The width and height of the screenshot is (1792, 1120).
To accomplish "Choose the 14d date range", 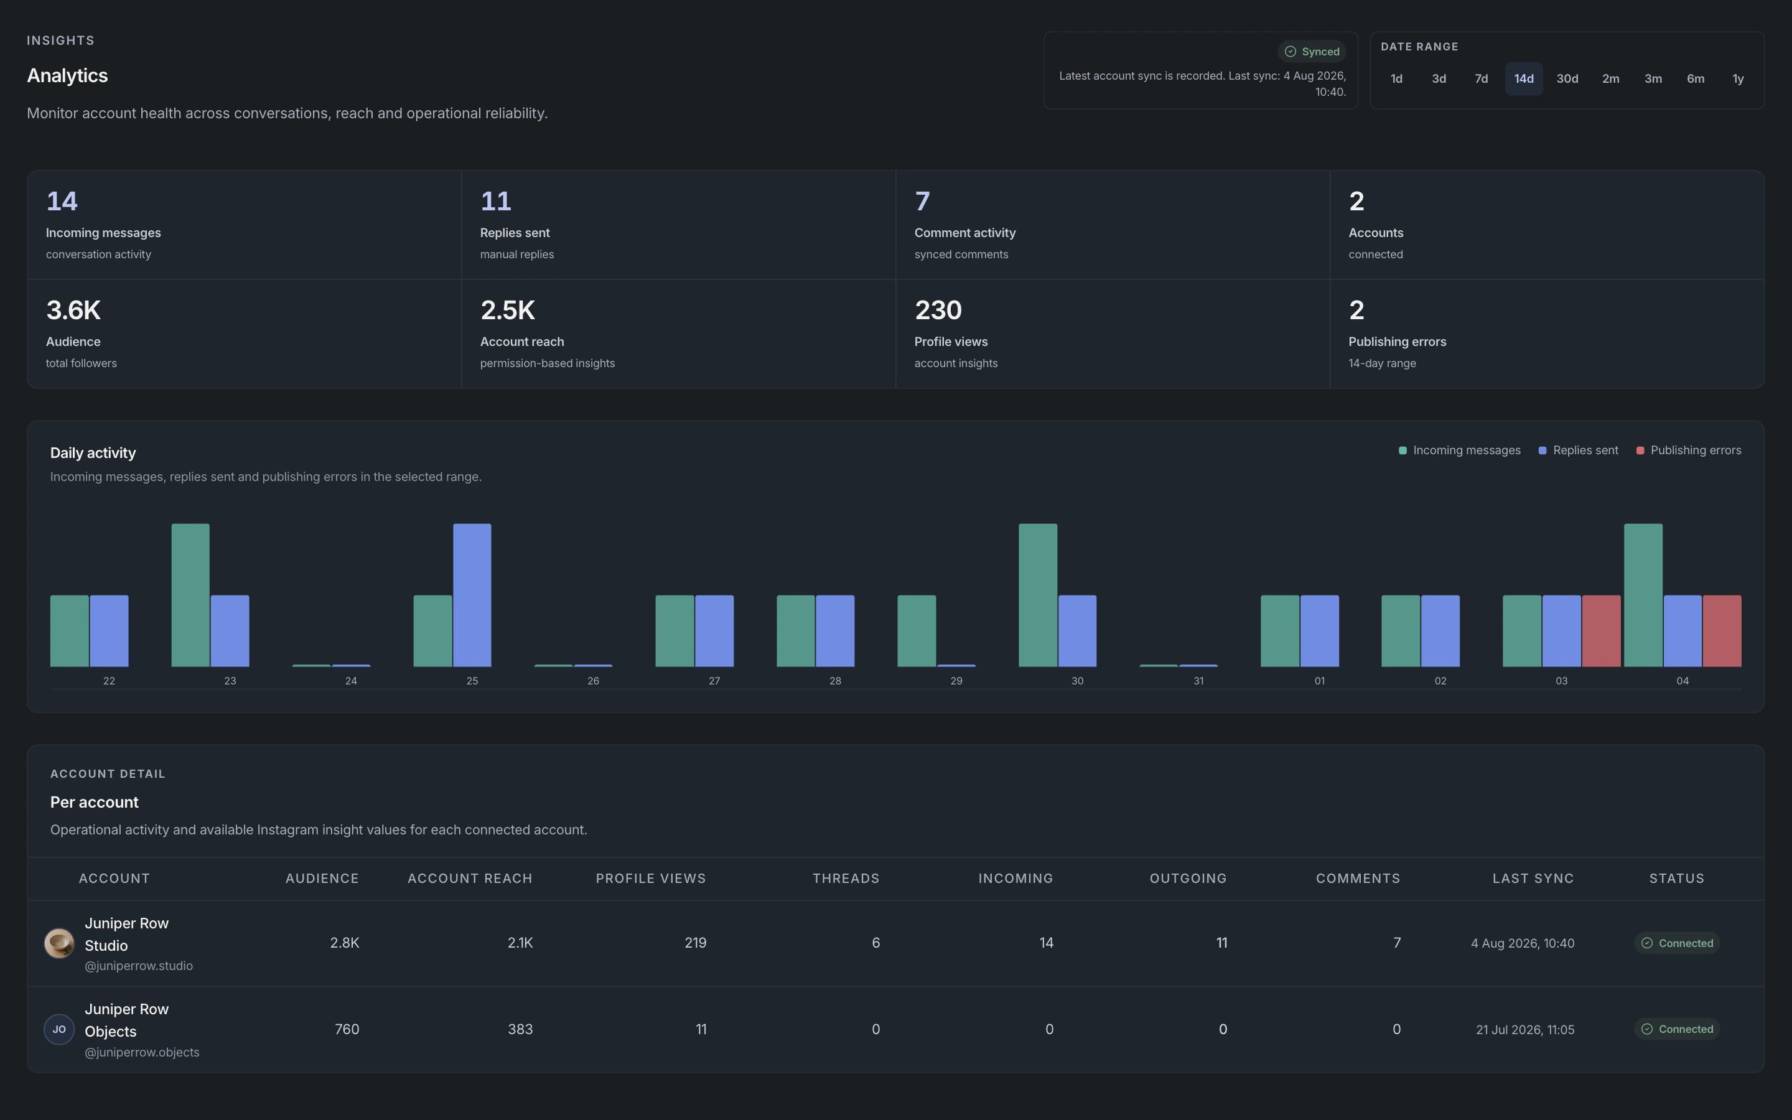I will pyautogui.click(x=1523, y=78).
